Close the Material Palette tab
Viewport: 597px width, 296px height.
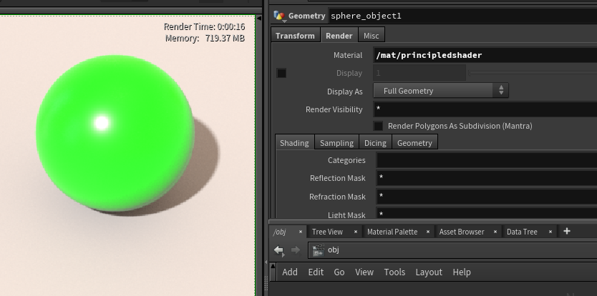point(427,232)
